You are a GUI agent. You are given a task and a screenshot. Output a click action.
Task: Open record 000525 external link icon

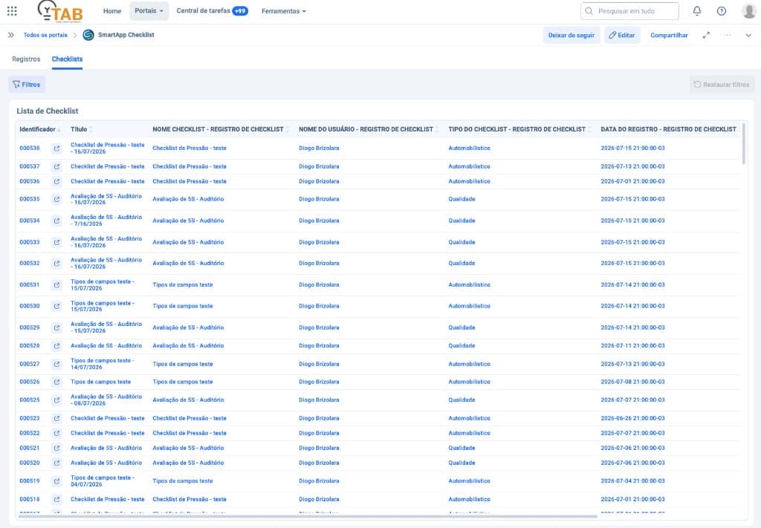[56, 400]
